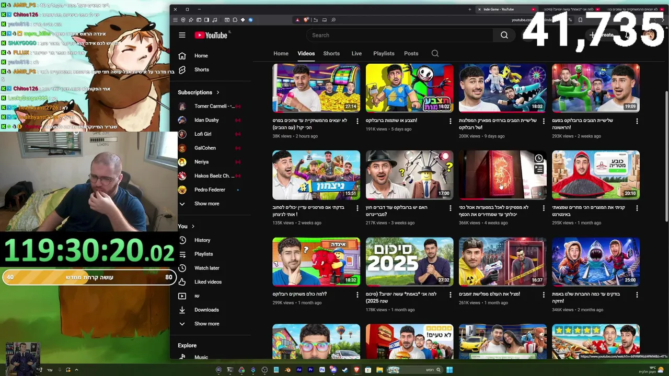This screenshot has width=669, height=376.
Task: Click the YouTube page vertical scrollbar
Action: [x=666, y=157]
